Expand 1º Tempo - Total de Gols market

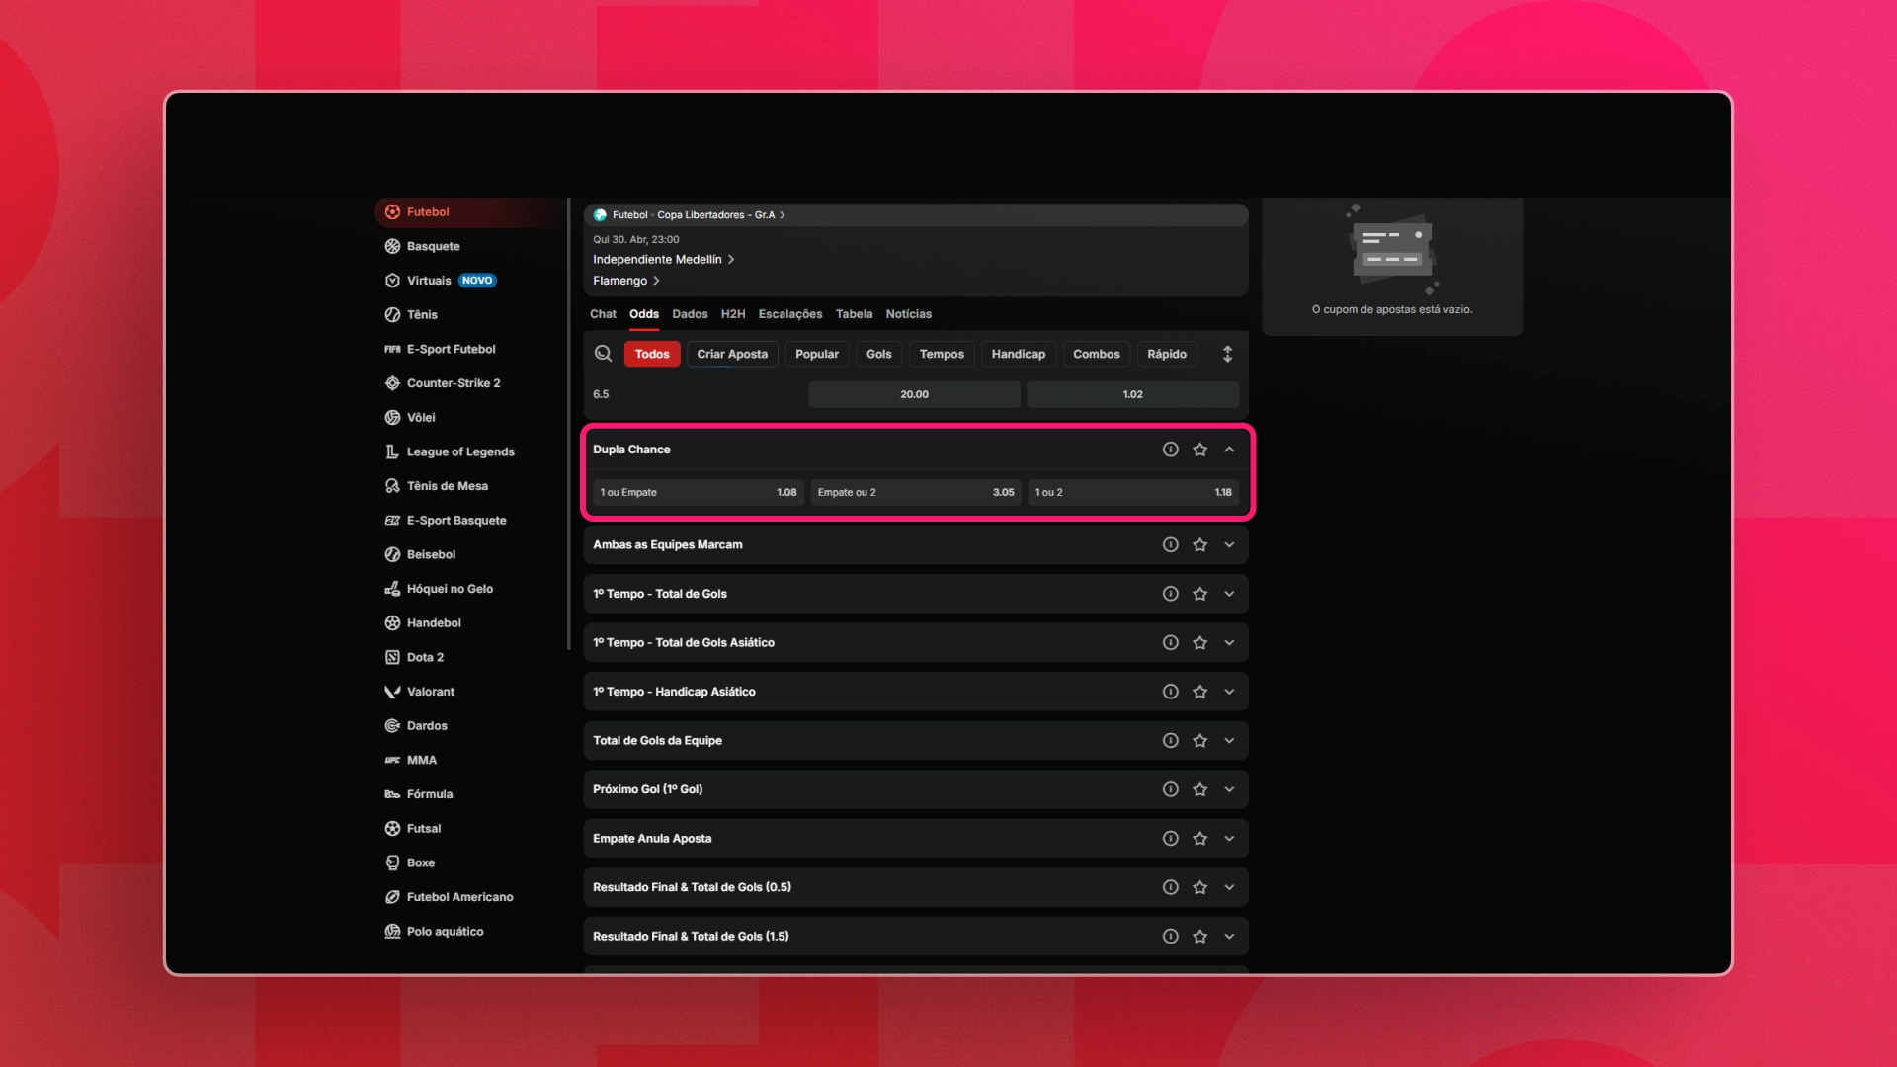pyautogui.click(x=1229, y=594)
